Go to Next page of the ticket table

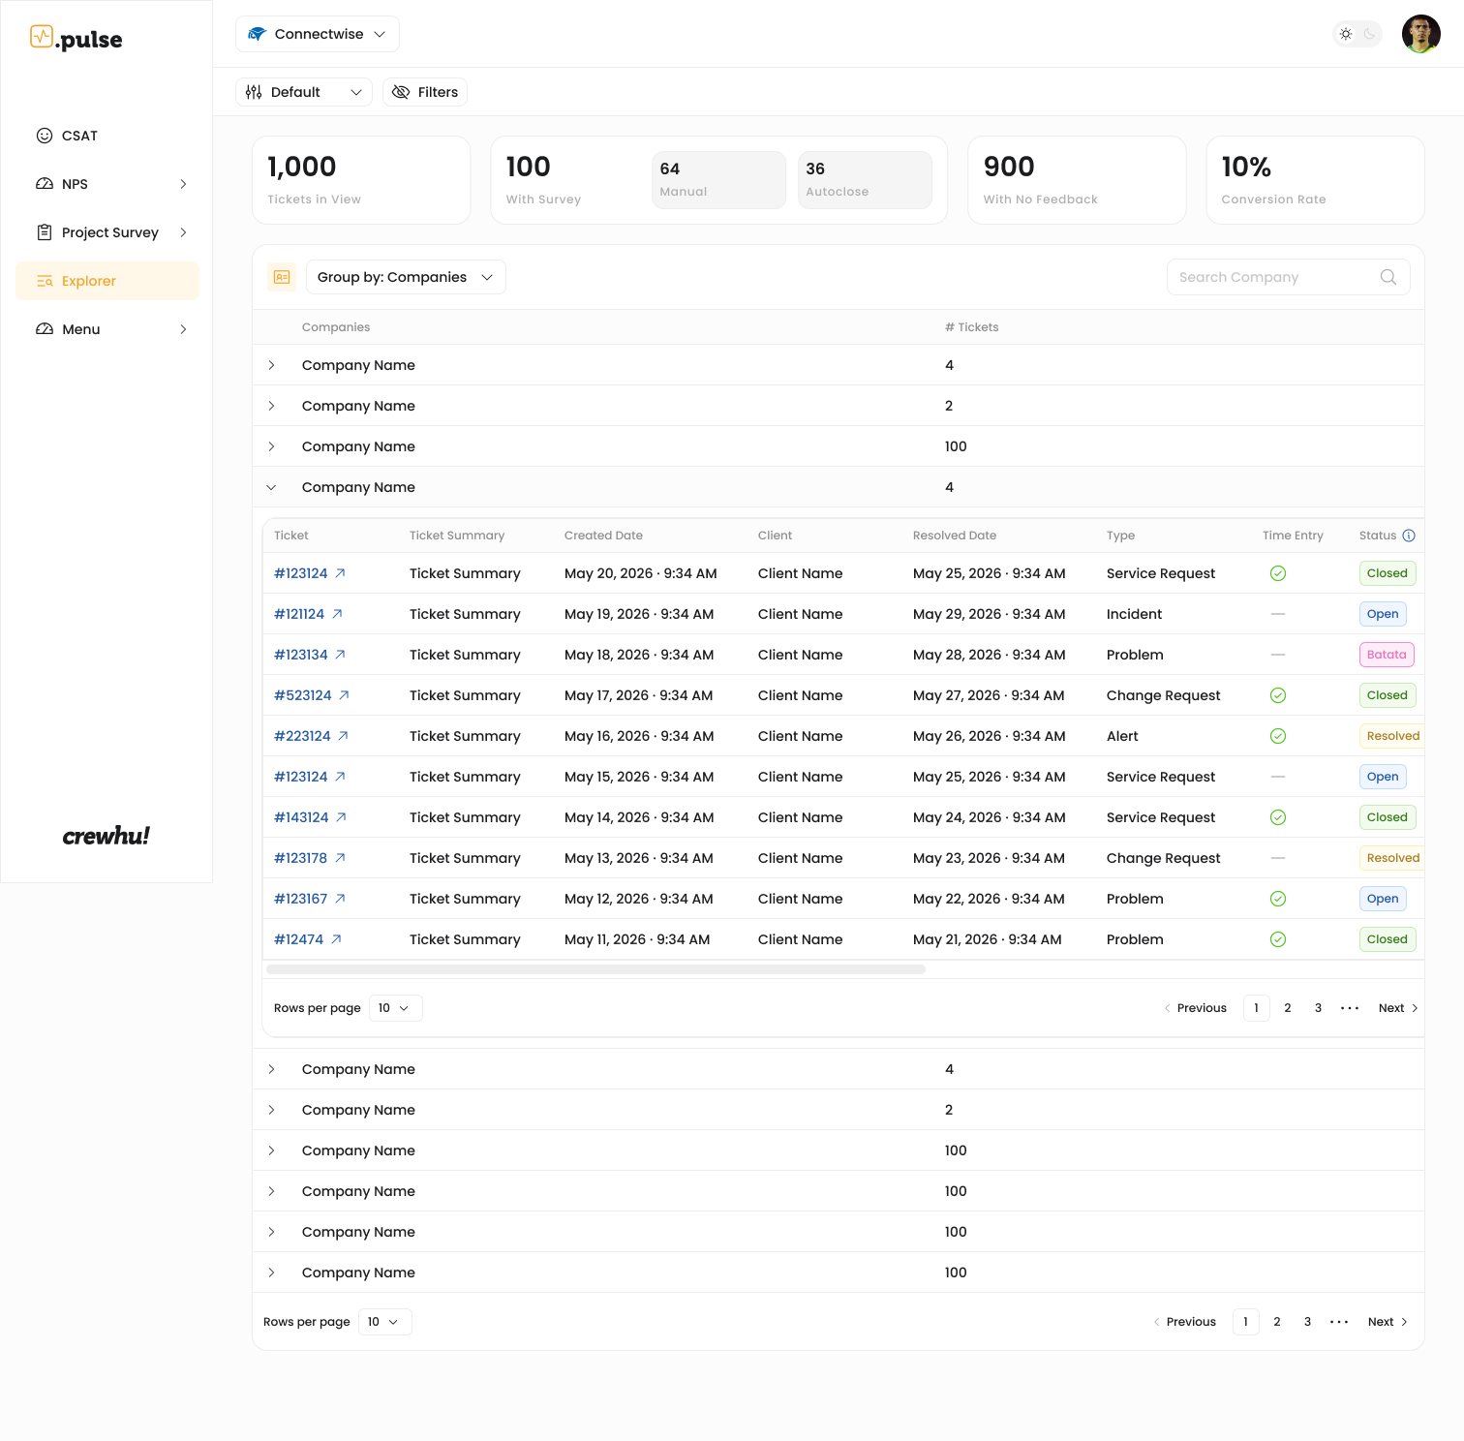1398,1008
